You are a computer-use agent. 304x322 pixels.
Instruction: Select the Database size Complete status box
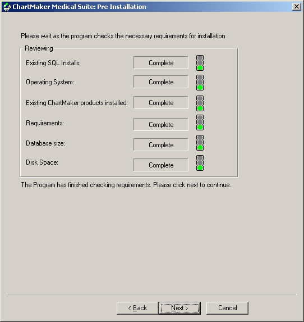(x=161, y=144)
